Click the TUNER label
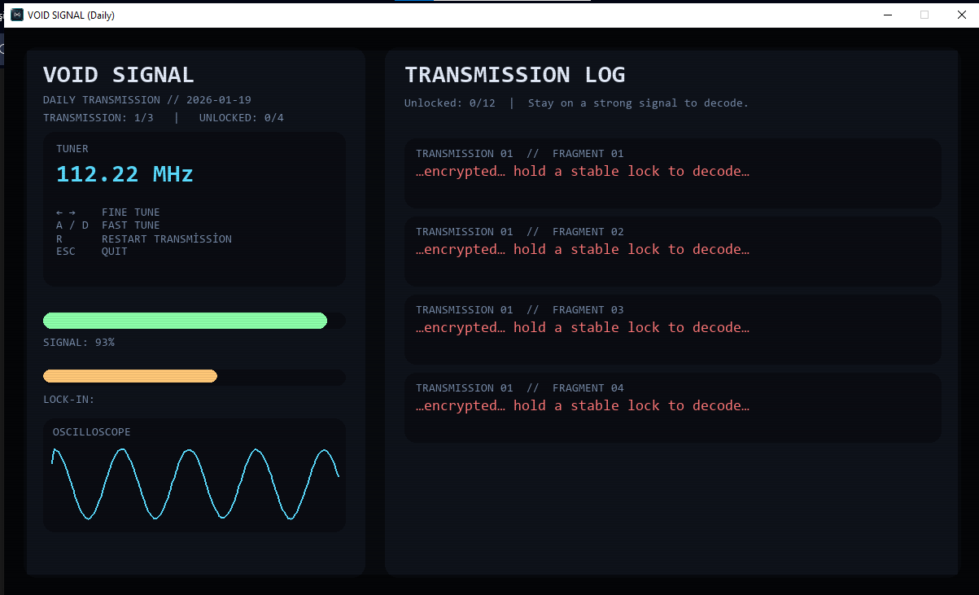 click(x=72, y=149)
